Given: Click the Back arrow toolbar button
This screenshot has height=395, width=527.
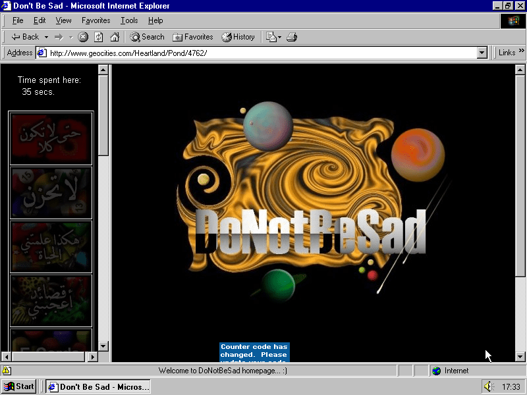Looking at the screenshot, I should 25,37.
